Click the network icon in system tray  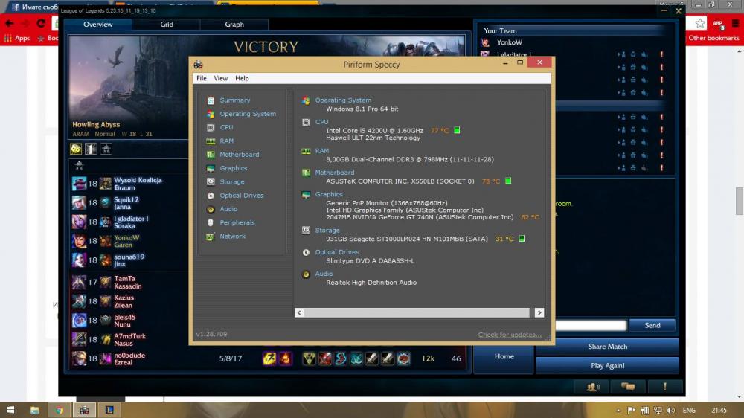(658, 411)
